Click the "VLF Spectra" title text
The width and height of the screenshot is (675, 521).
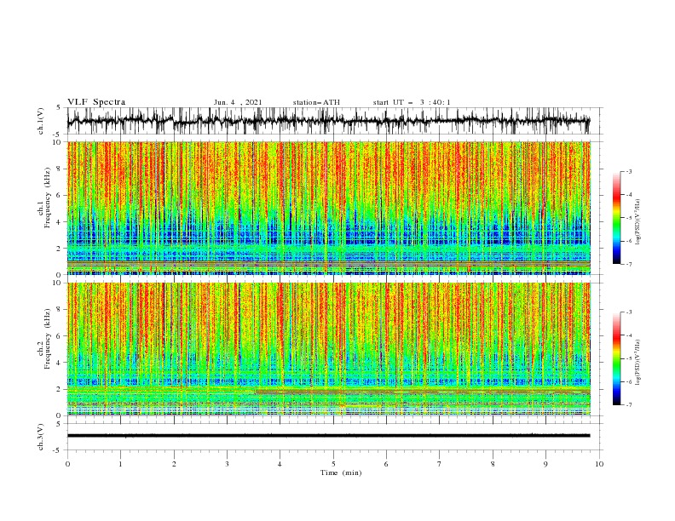tap(96, 102)
